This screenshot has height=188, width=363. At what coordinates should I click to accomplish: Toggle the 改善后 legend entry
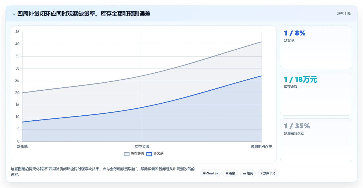pyautogui.click(x=155, y=154)
